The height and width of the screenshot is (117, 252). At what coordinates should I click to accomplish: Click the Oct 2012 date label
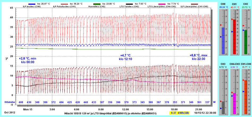10,112
